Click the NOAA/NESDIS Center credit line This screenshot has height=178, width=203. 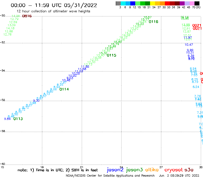(x=110, y=176)
